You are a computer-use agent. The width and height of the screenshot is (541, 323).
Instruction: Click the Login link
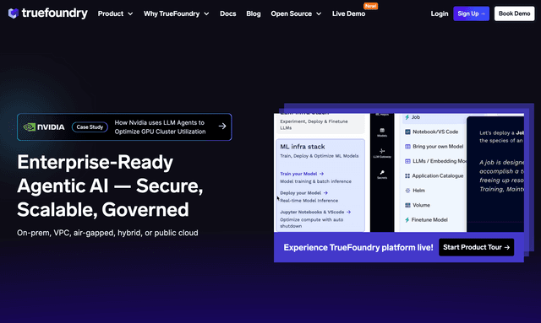440,13
